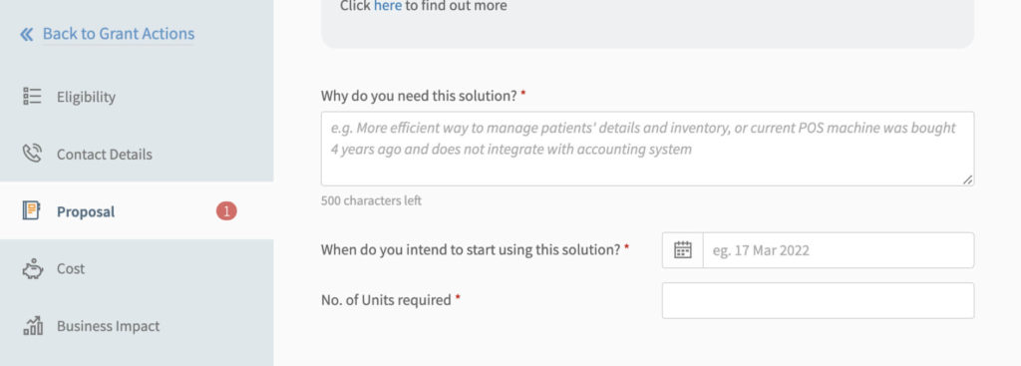Follow the 'here' link to find out more
This screenshot has height=366, width=1021.
[388, 6]
